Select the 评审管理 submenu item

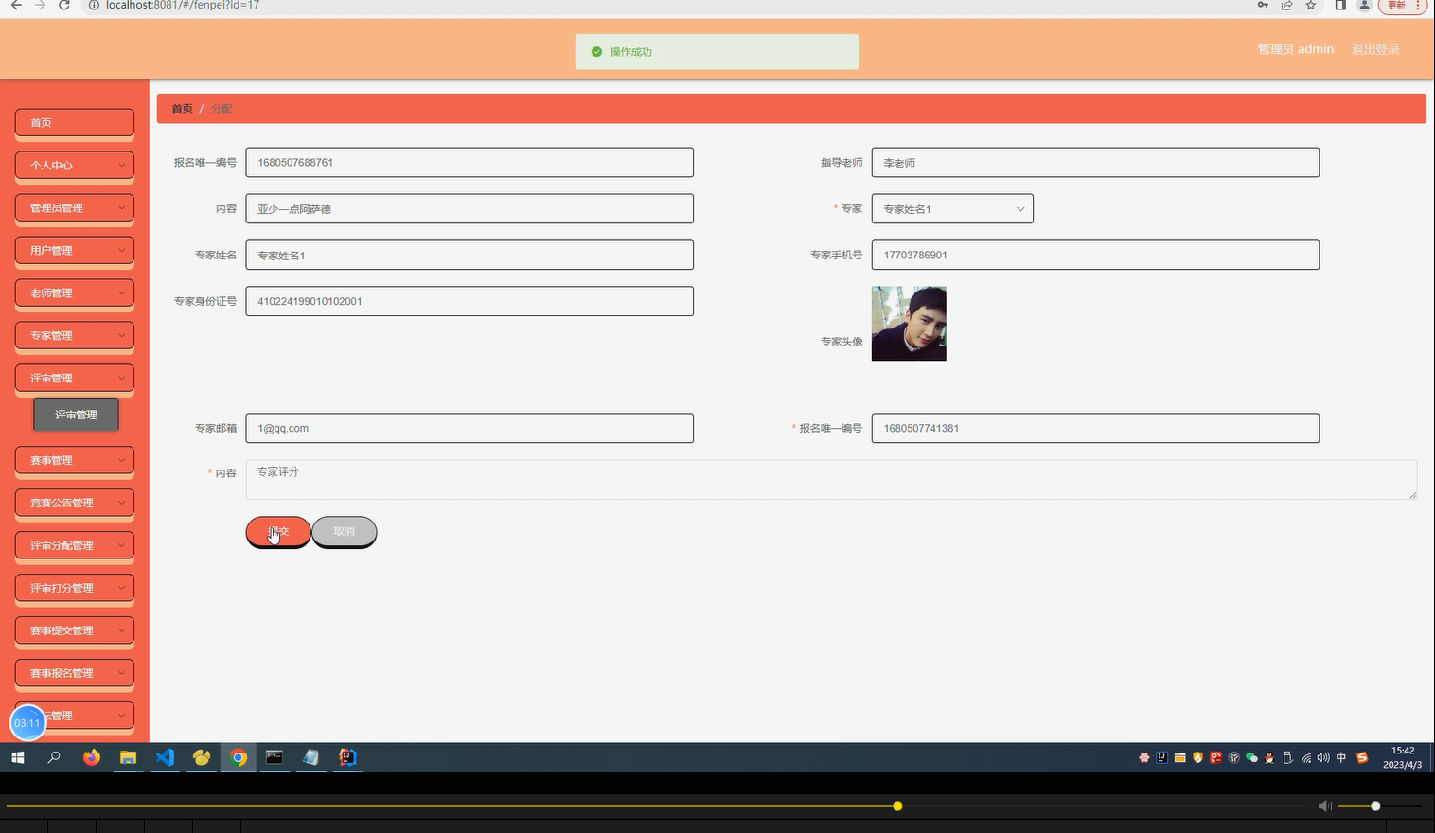point(77,415)
